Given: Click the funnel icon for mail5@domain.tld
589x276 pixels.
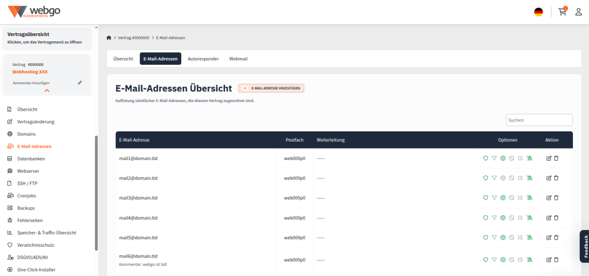Looking at the screenshot, I should click(x=494, y=238).
